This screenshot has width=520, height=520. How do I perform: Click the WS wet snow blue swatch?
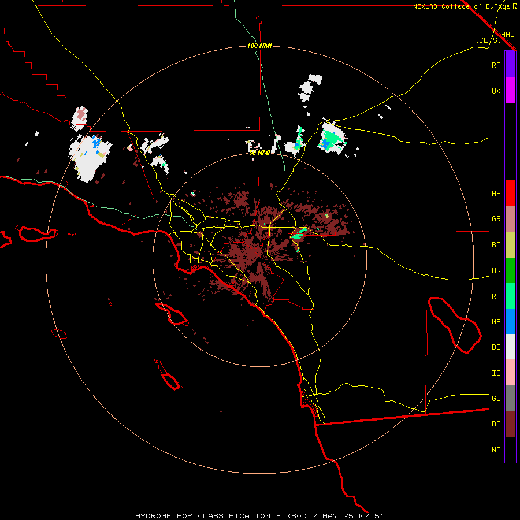pyautogui.click(x=510, y=321)
